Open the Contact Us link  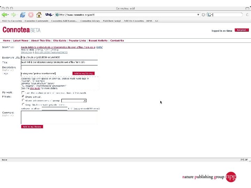coord(117,41)
